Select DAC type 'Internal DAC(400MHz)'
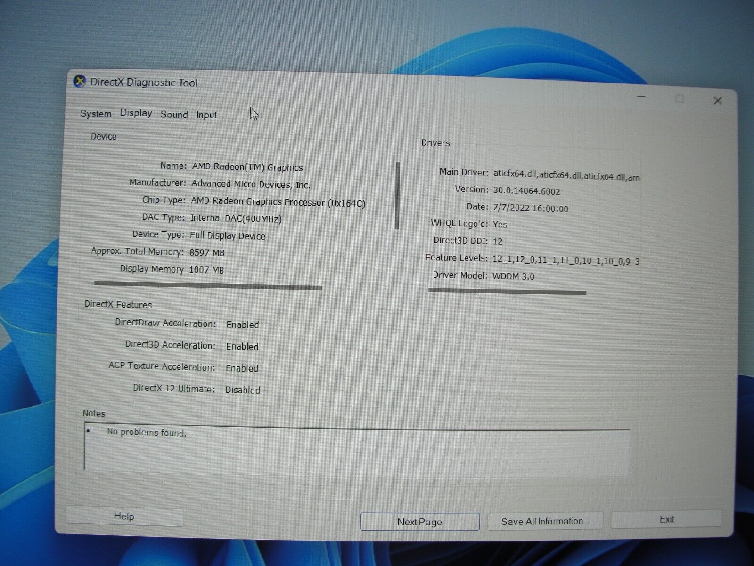 [x=236, y=218]
